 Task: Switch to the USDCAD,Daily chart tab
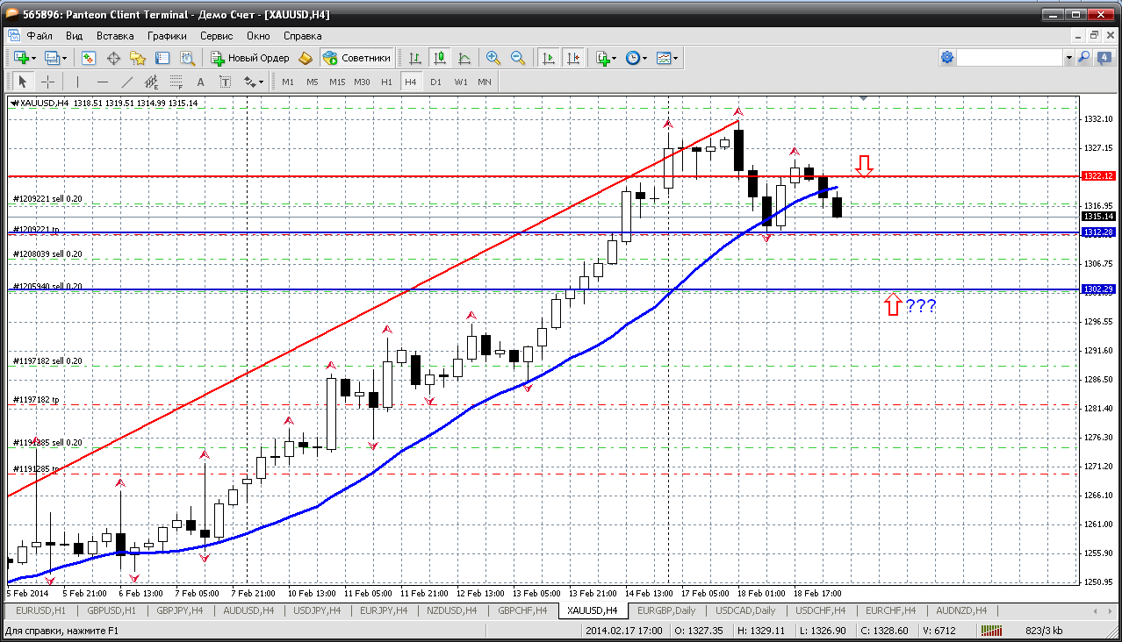coord(745,610)
